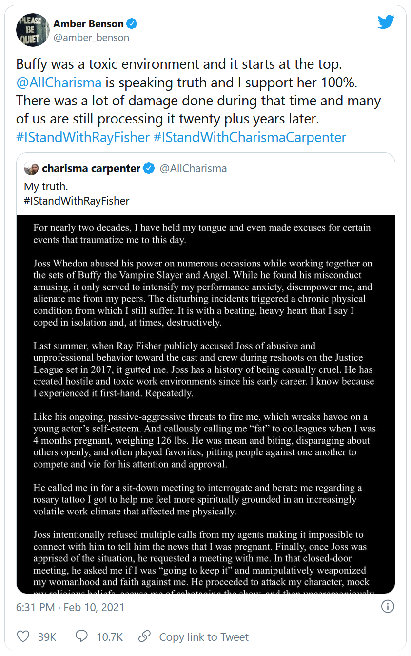
Task: Click Copy link to Tweet
Action: click(x=204, y=637)
